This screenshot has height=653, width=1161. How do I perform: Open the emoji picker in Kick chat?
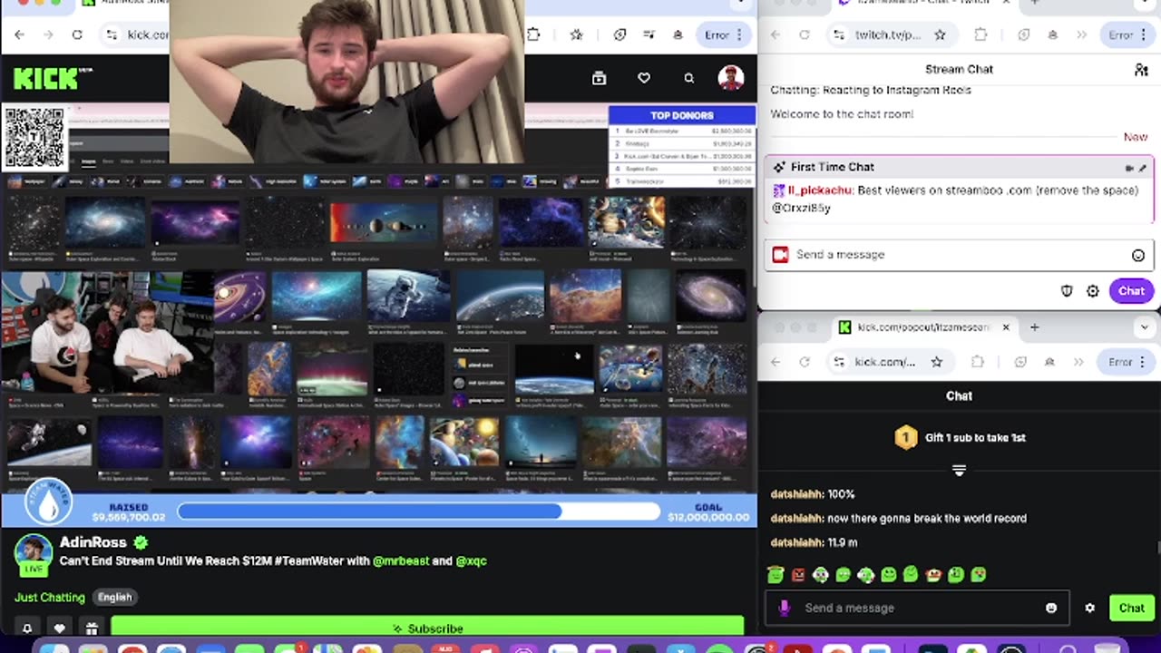(1051, 609)
